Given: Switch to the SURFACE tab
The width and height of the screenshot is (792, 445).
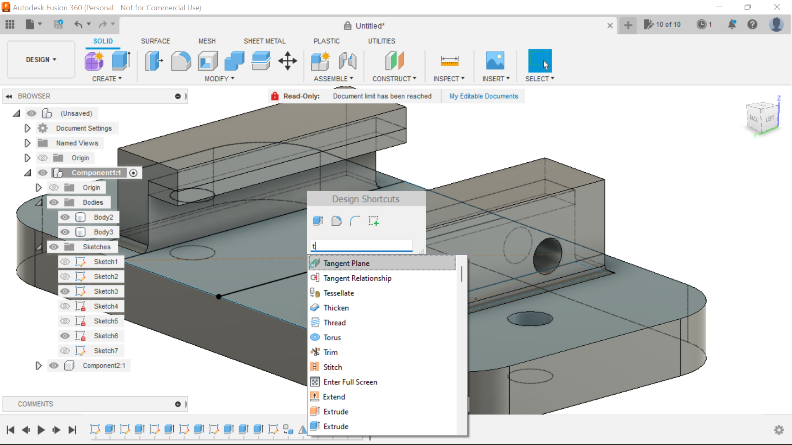Looking at the screenshot, I should (x=156, y=41).
